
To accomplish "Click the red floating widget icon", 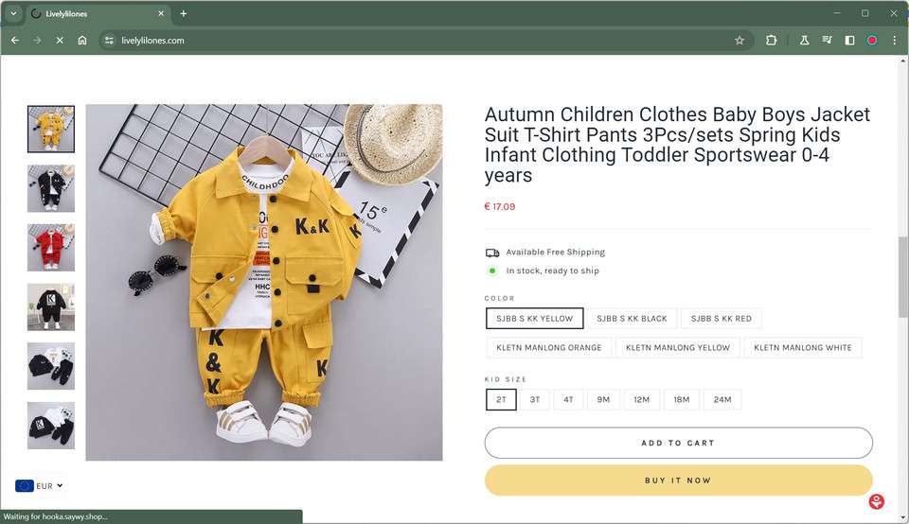I will tap(877, 501).
